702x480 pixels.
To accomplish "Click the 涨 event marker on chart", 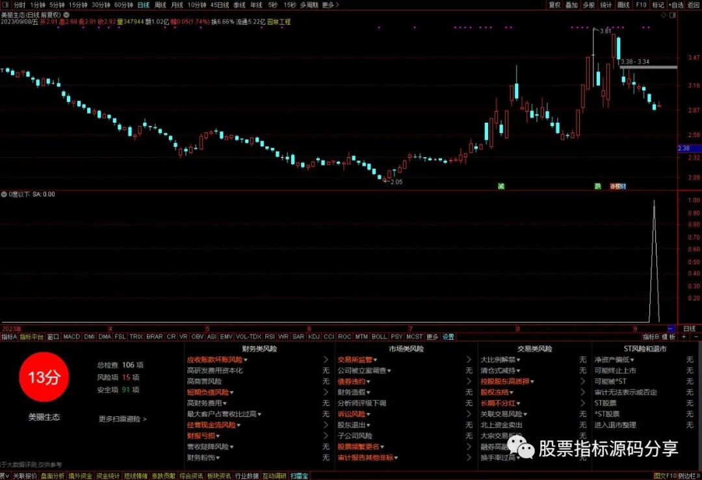I will 613,186.
